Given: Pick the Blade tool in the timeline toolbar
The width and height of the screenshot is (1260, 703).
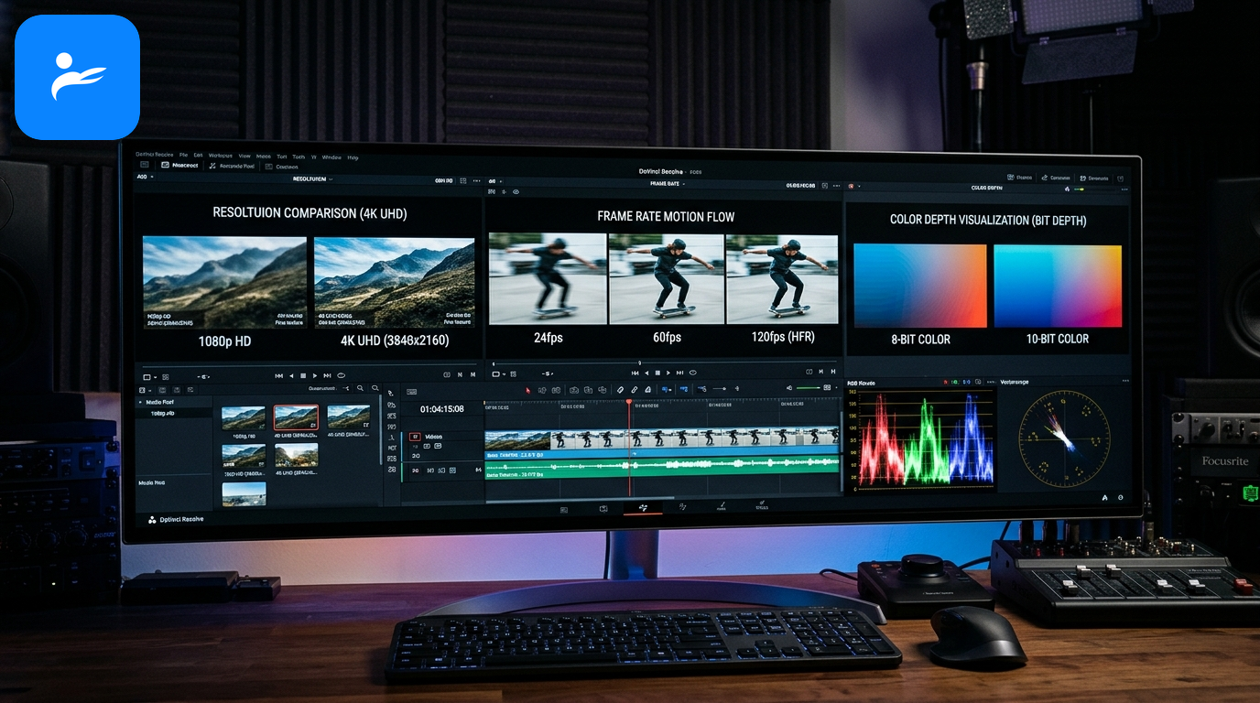Looking at the screenshot, I should coord(620,389).
